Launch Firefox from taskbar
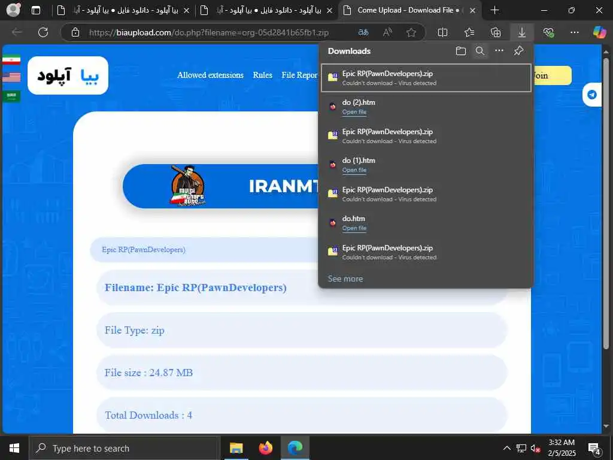 point(265,448)
